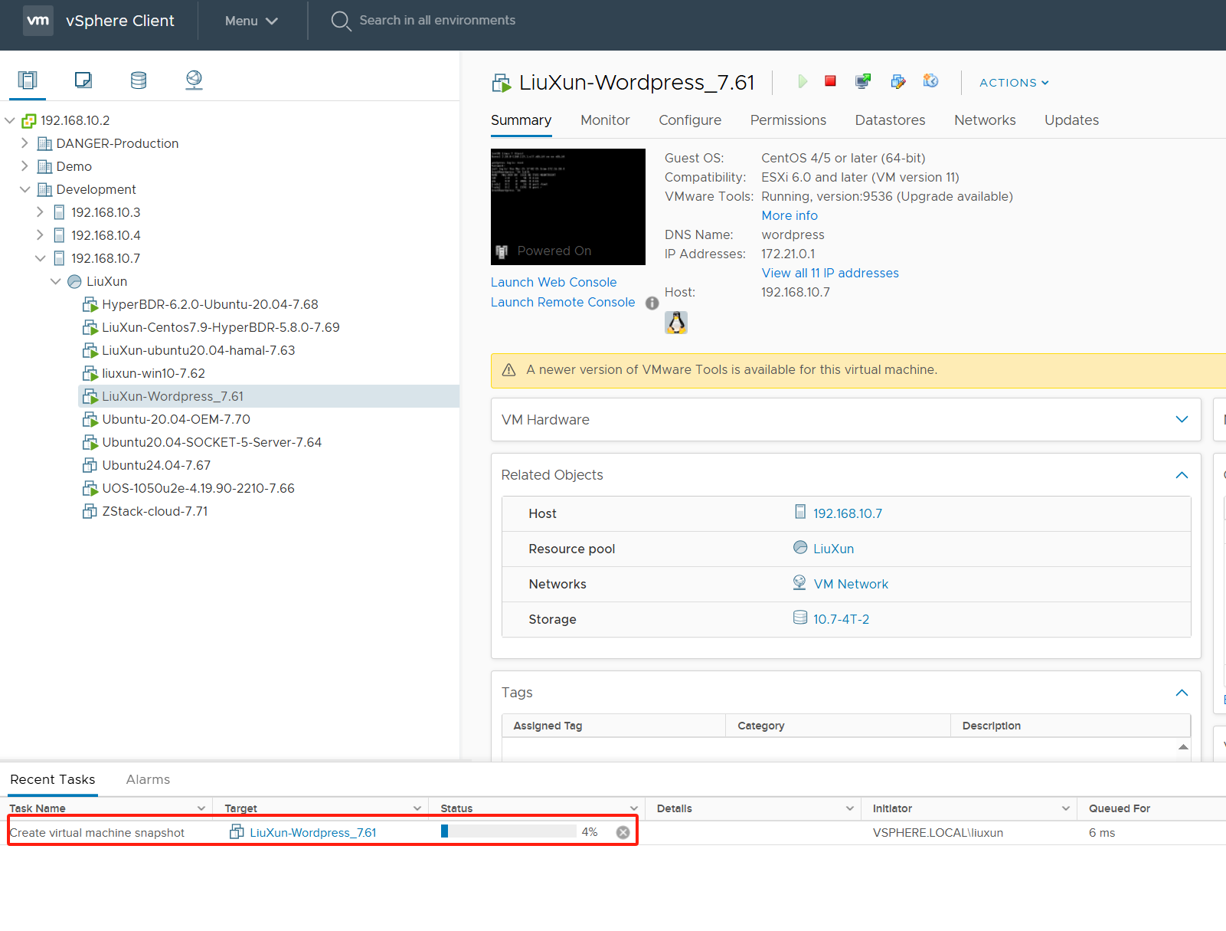Click the edit settings toolbar icon
1226x931 pixels.
[x=898, y=81]
